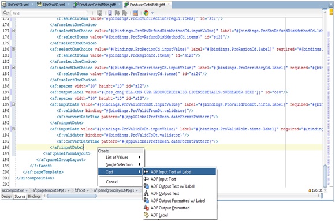Collapse code fold at line 189
Screen dimensions: 335x221
click(13, 104)
